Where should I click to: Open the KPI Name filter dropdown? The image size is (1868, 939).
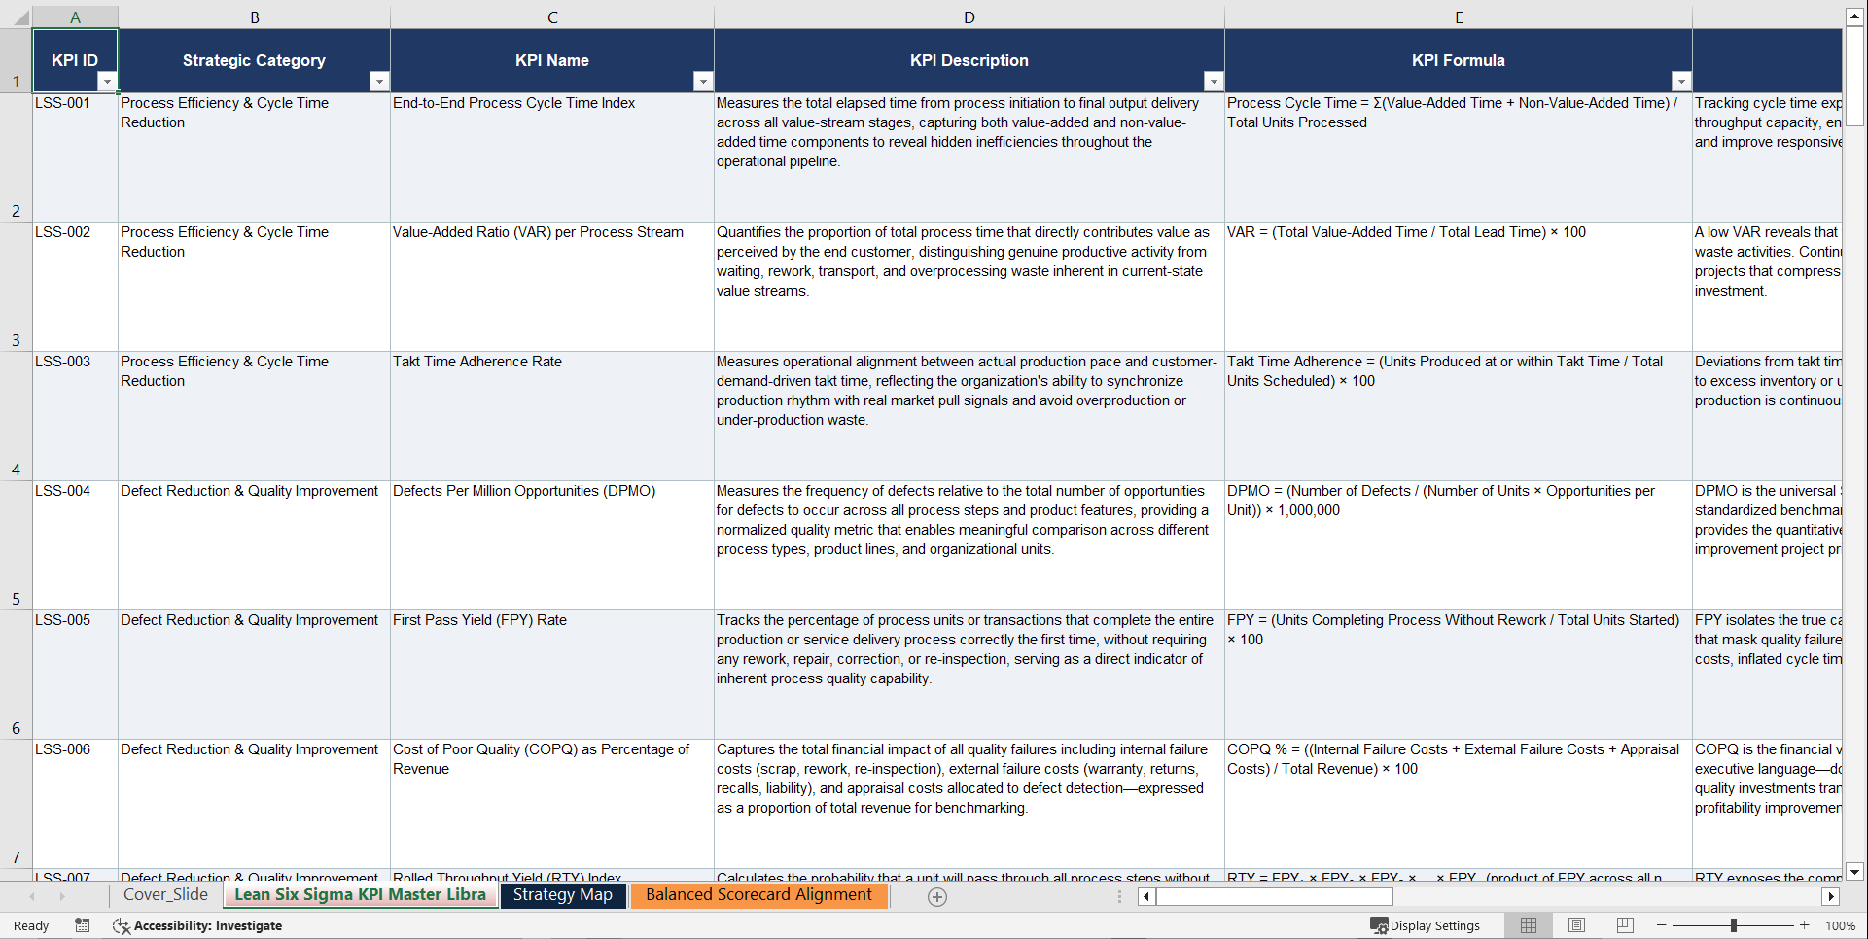pyautogui.click(x=703, y=82)
